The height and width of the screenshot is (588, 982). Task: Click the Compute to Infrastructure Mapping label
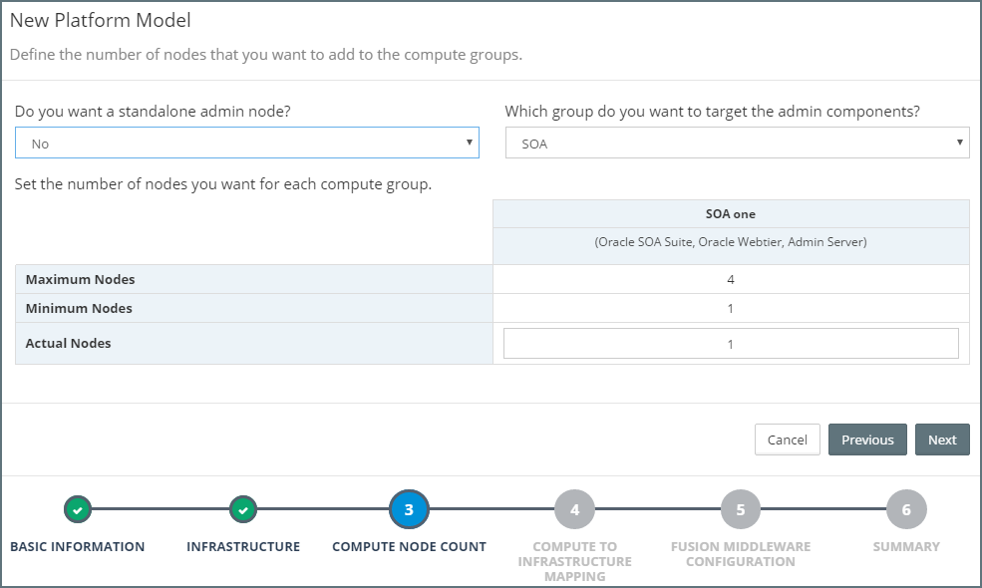coord(574,561)
